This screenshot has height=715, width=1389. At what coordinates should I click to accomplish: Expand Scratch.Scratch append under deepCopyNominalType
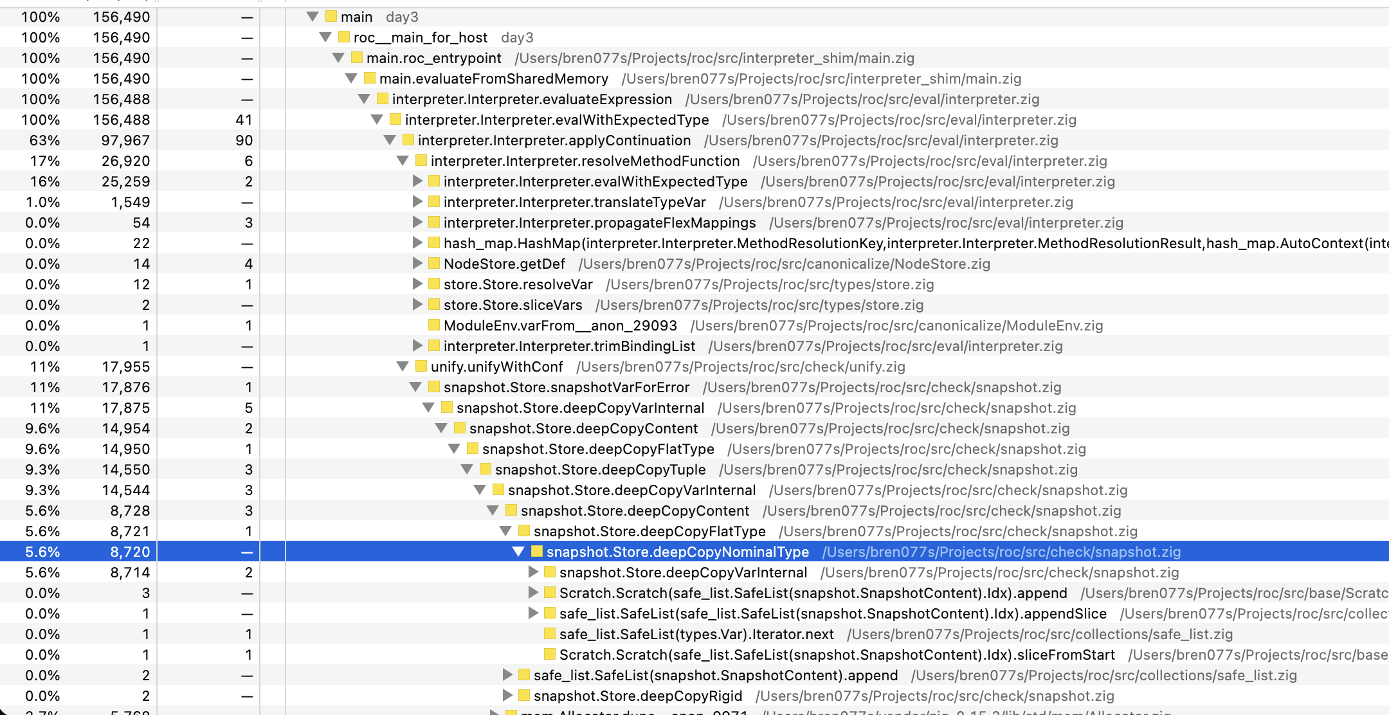tap(533, 593)
